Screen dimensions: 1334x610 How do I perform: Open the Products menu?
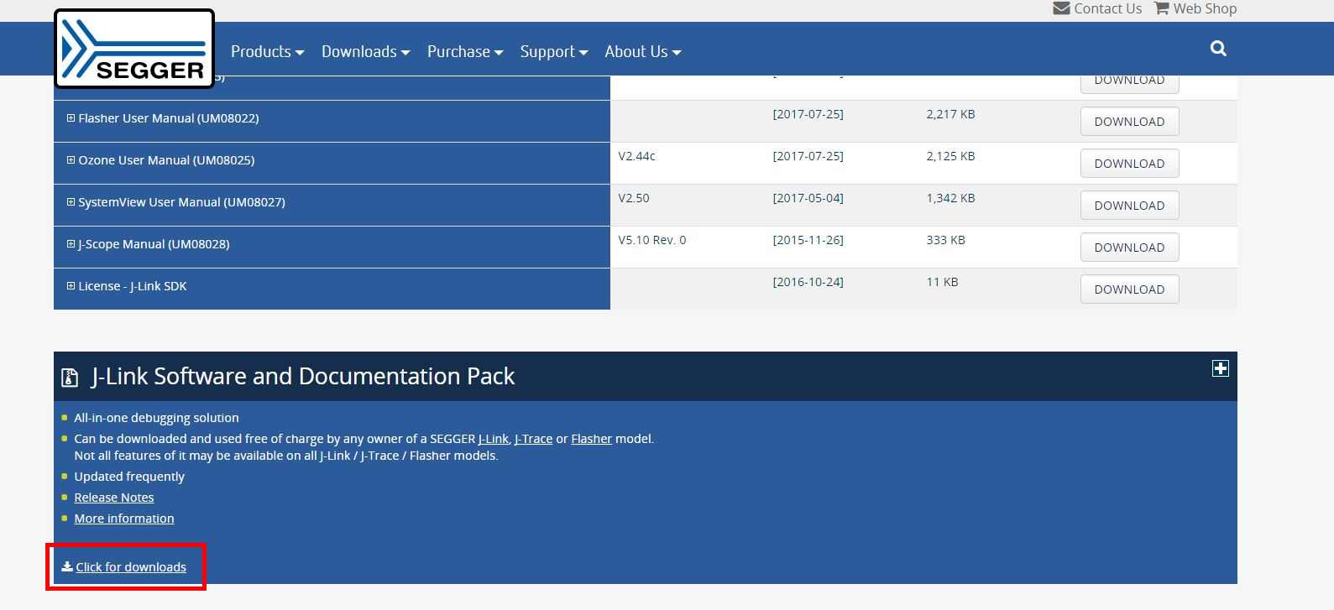click(267, 51)
